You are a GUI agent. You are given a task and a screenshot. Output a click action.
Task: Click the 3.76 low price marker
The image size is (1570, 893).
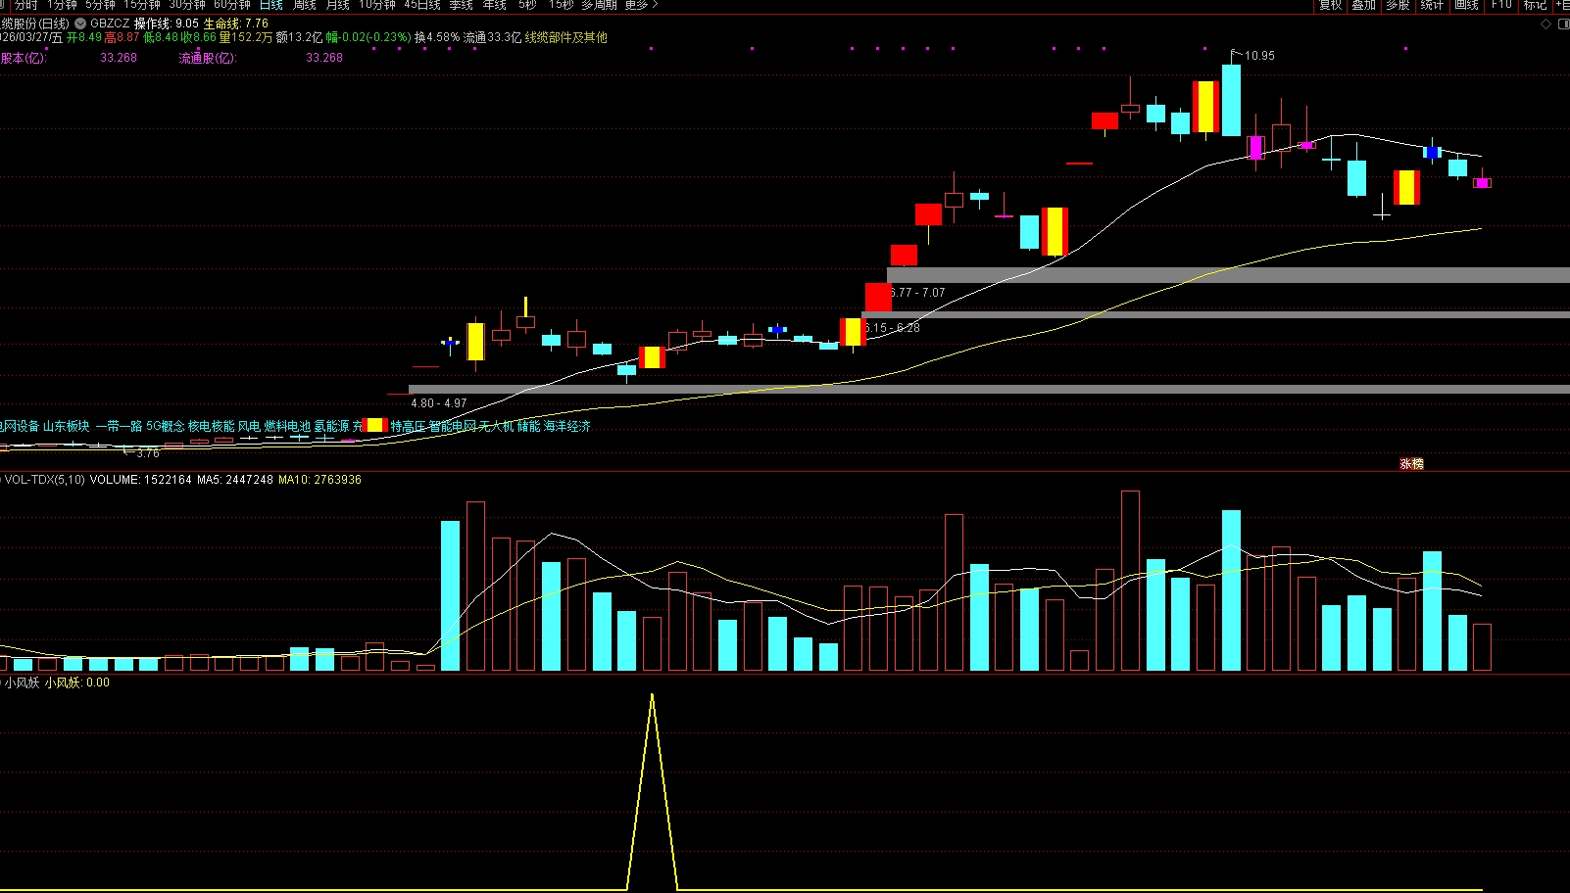[x=148, y=453]
